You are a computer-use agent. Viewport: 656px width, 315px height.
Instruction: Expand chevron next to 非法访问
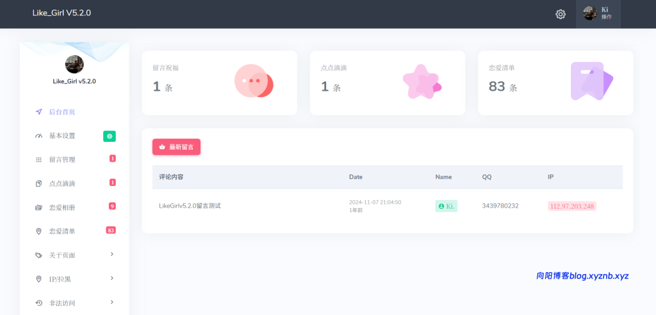coord(112,302)
